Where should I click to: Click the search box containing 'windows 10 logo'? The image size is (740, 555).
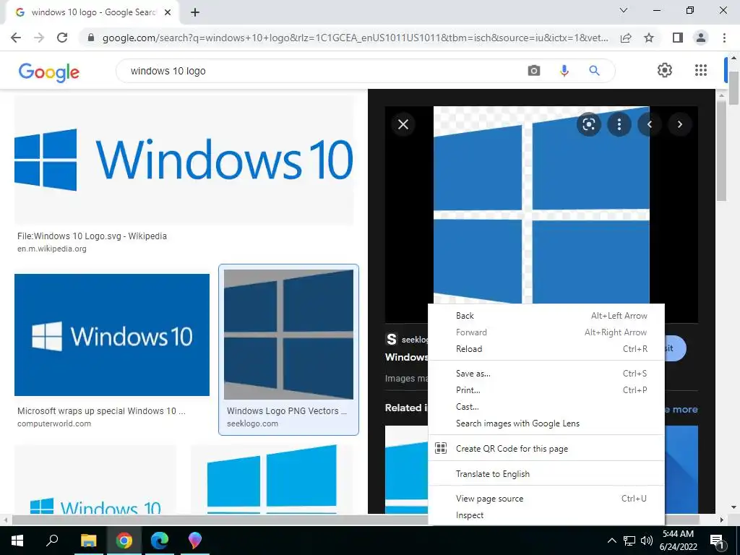pos(365,71)
